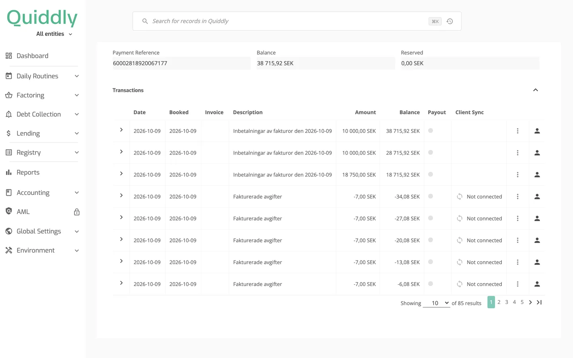Expand the Debt Collection chevron
This screenshot has width=573, height=358.
click(77, 114)
